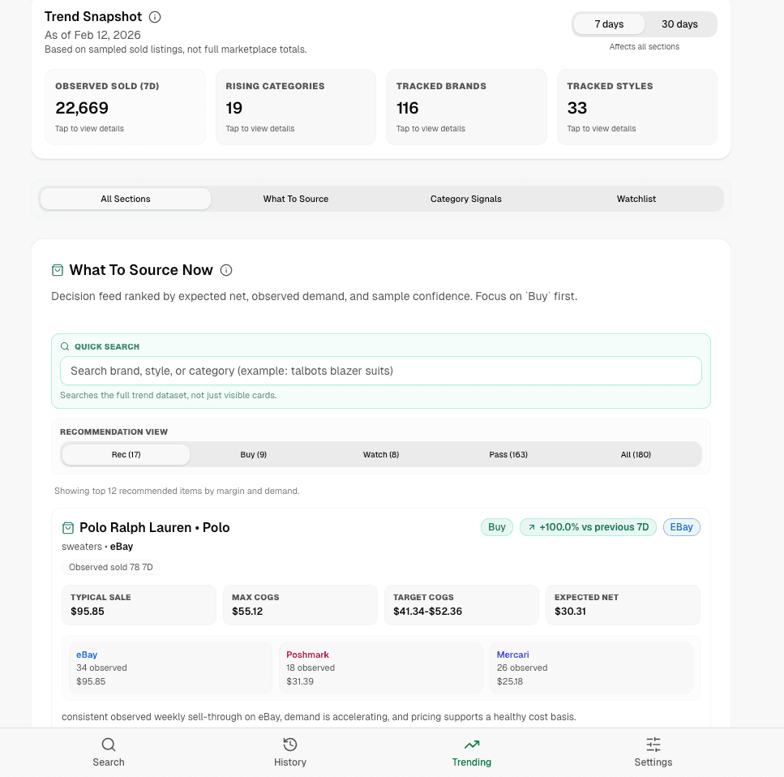
Task: Click the magnifier icon in Quick Search
Action: (64, 346)
